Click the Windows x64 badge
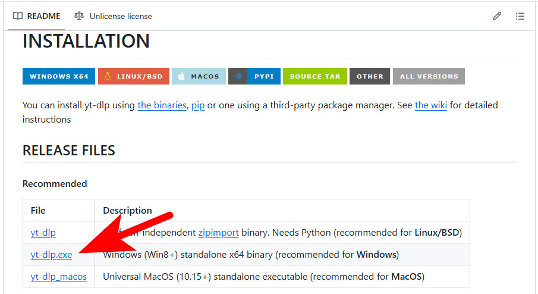 click(59, 76)
